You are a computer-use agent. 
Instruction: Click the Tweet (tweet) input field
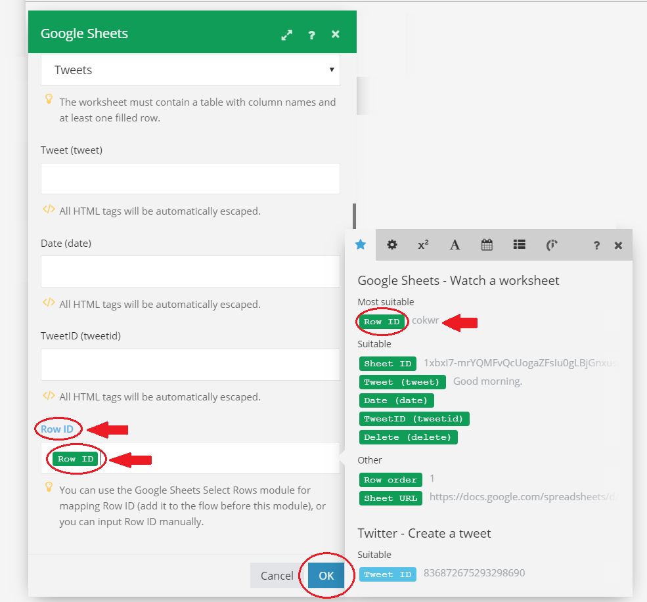pyautogui.click(x=190, y=179)
